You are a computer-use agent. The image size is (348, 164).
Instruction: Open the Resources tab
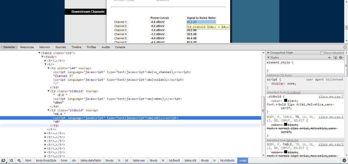(x=27, y=47)
